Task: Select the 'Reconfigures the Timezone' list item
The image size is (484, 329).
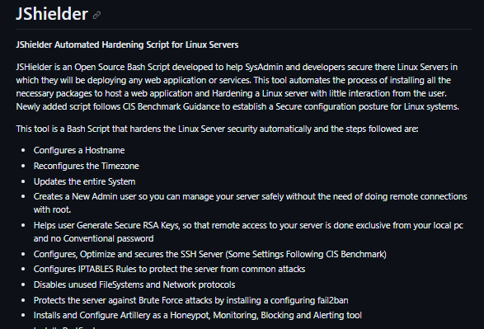Action: pos(86,166)
